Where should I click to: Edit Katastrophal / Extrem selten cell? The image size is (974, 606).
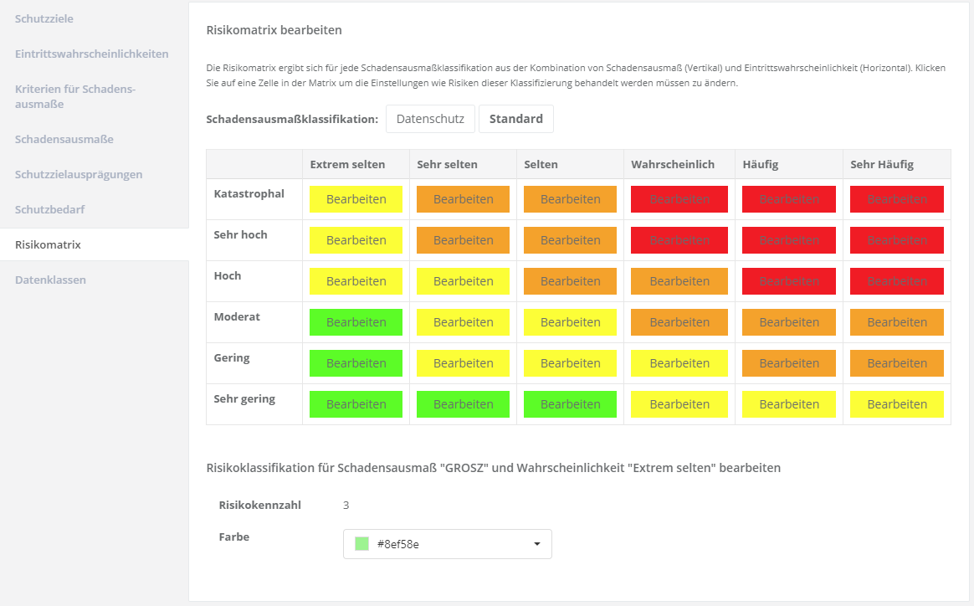[356, 199]
